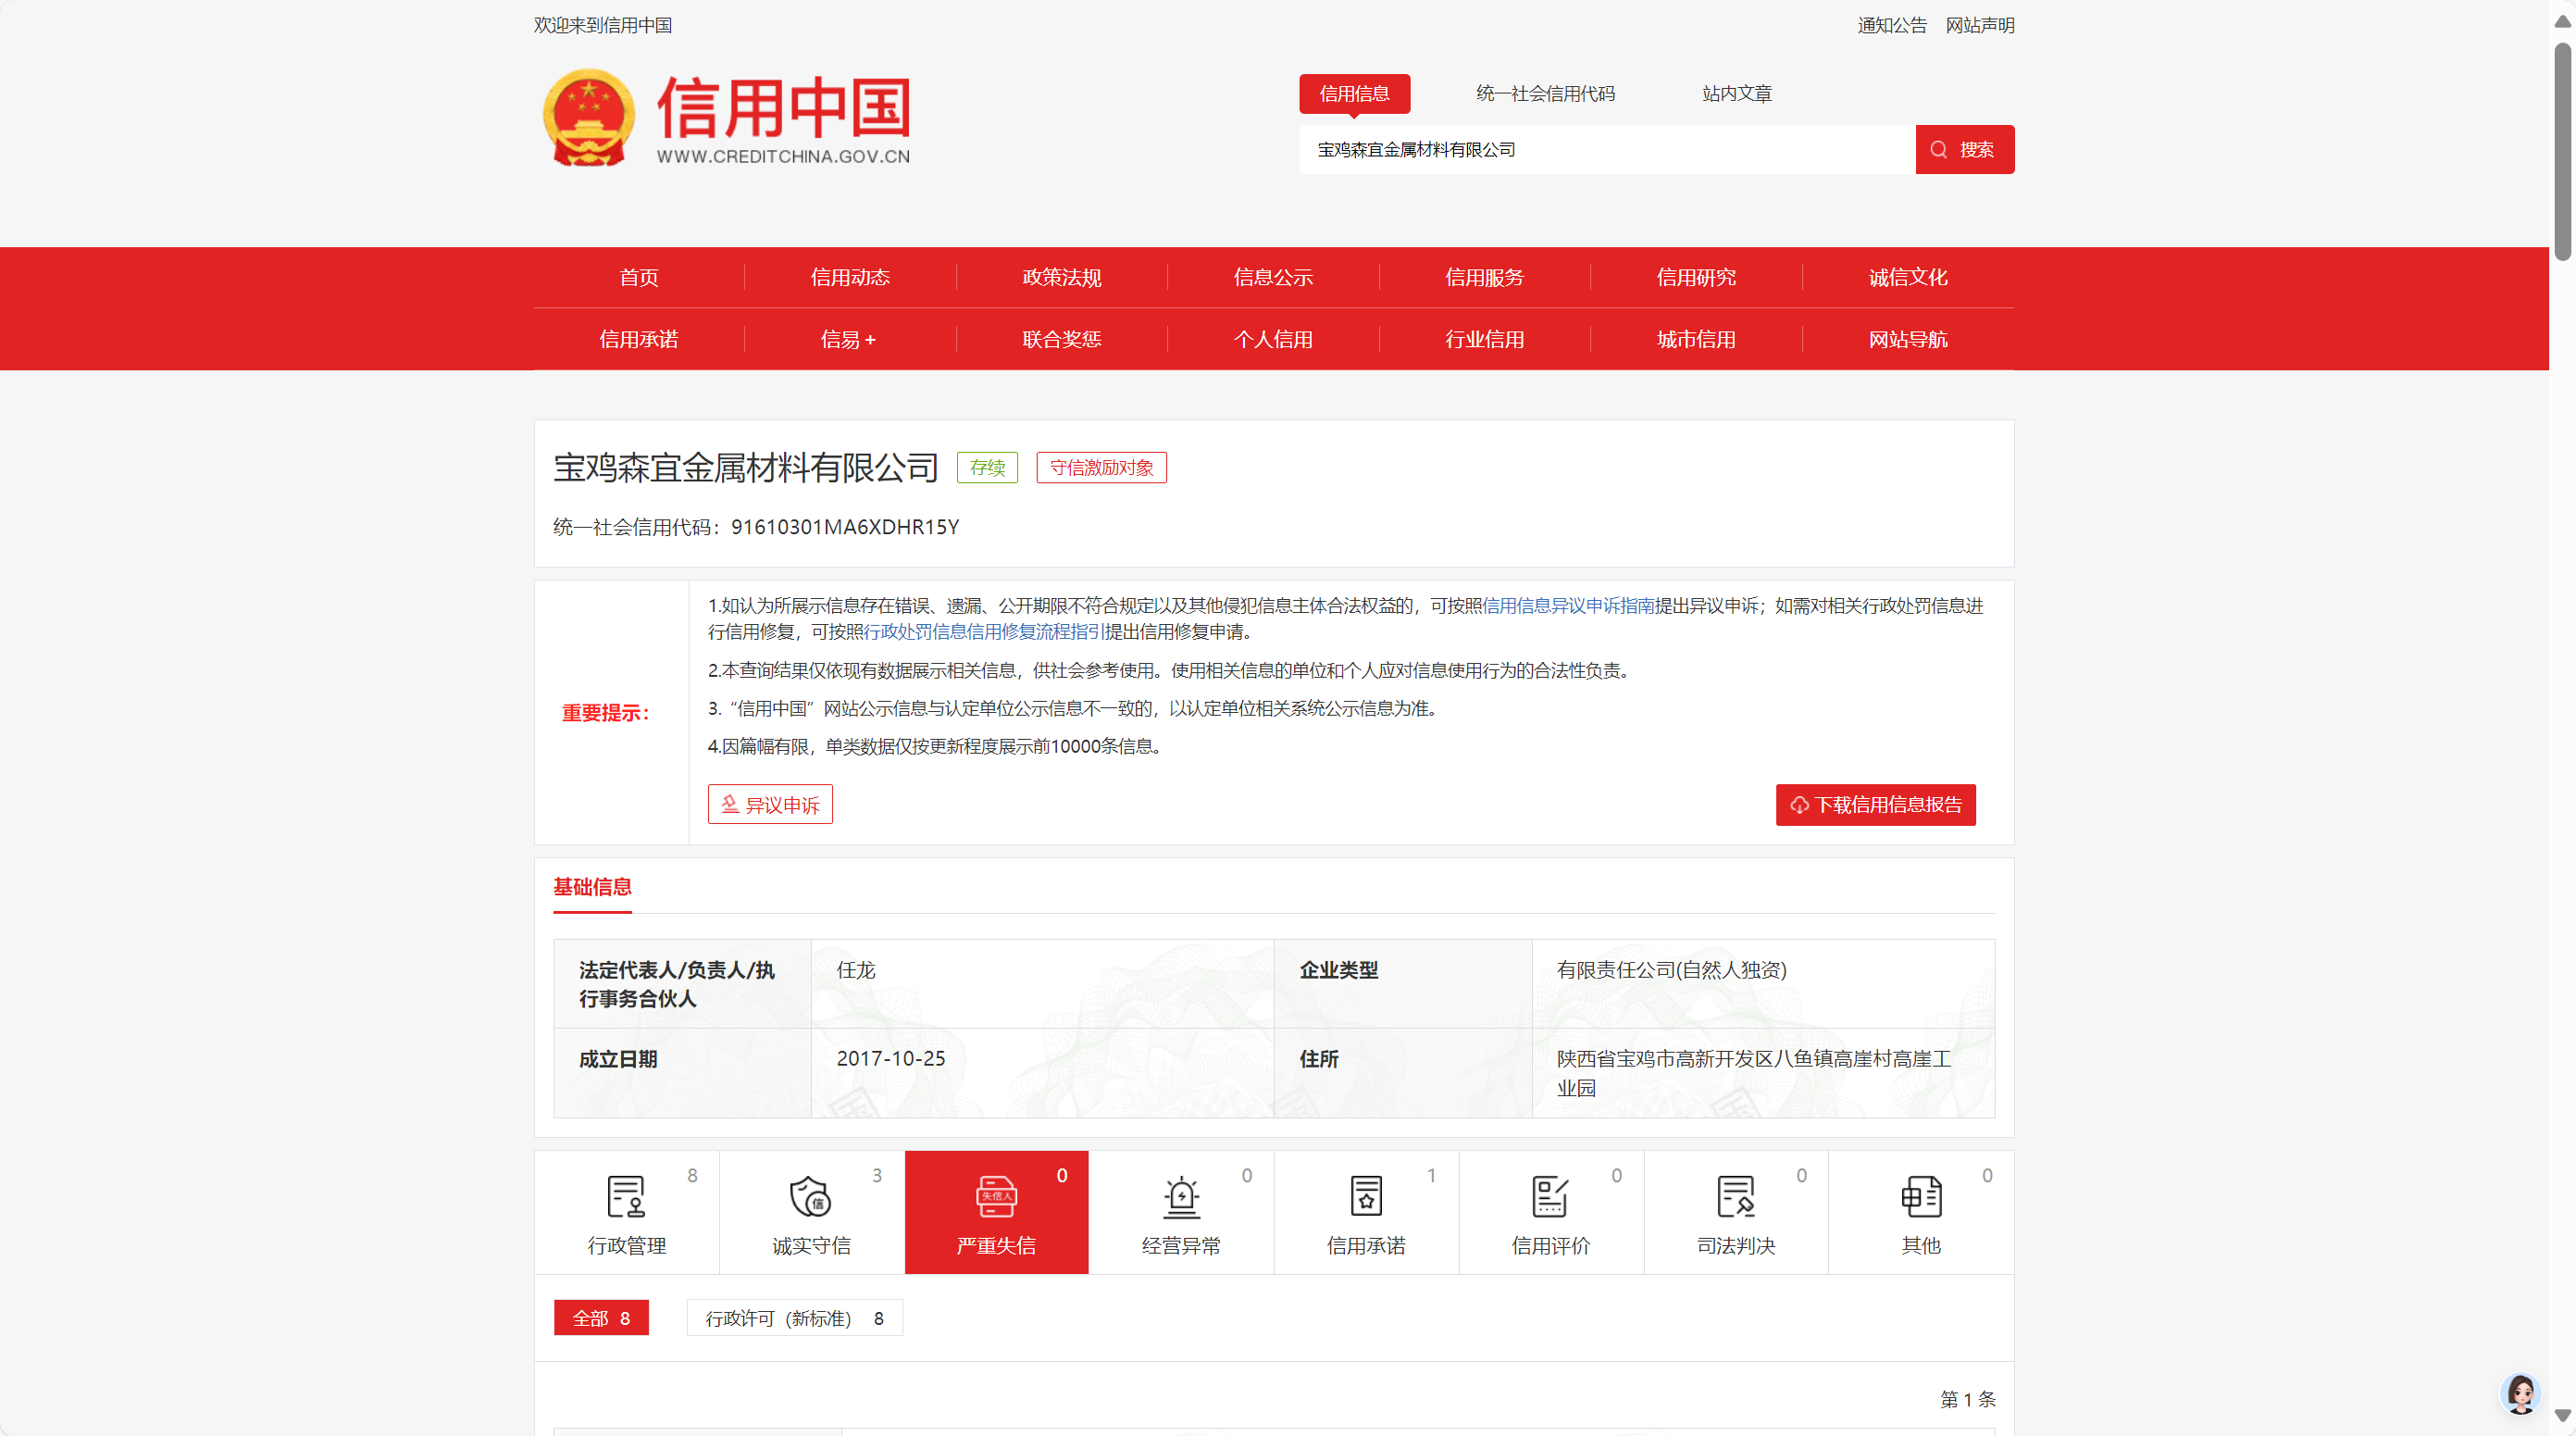
Task: Select the 行政许可（新标准）8 filter
Action: 794,1318
